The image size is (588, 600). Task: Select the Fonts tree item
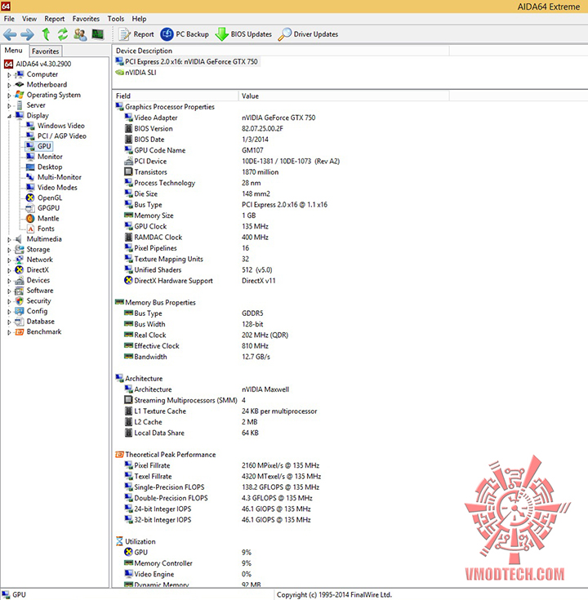click(41, 229)
